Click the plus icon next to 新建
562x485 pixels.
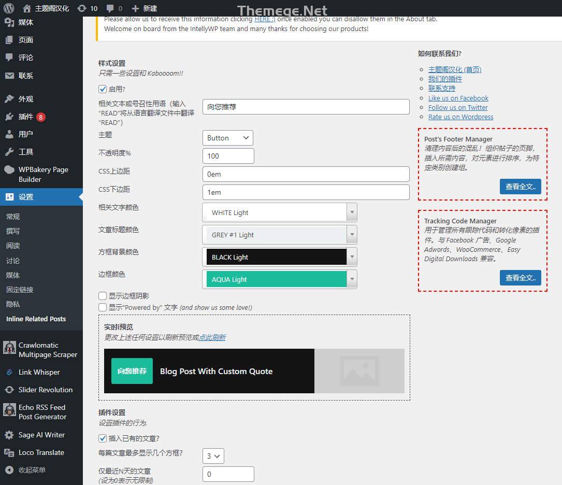point(135,8)
